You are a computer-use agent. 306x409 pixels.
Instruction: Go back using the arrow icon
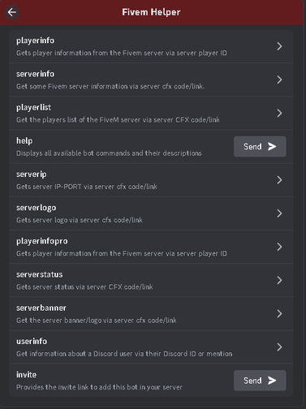pyautogui.click(x=12, y=12)
